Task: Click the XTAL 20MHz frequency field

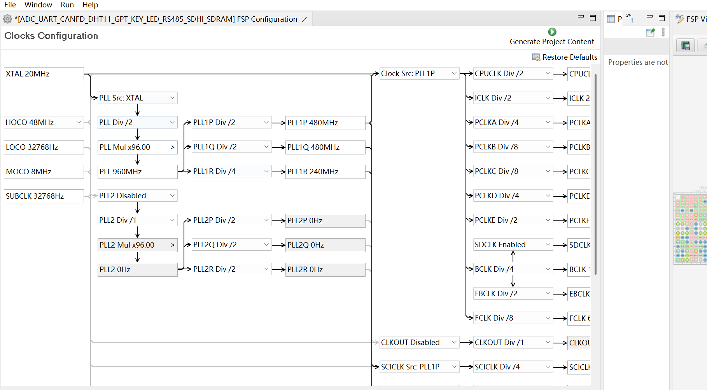Action: [44, 74]
